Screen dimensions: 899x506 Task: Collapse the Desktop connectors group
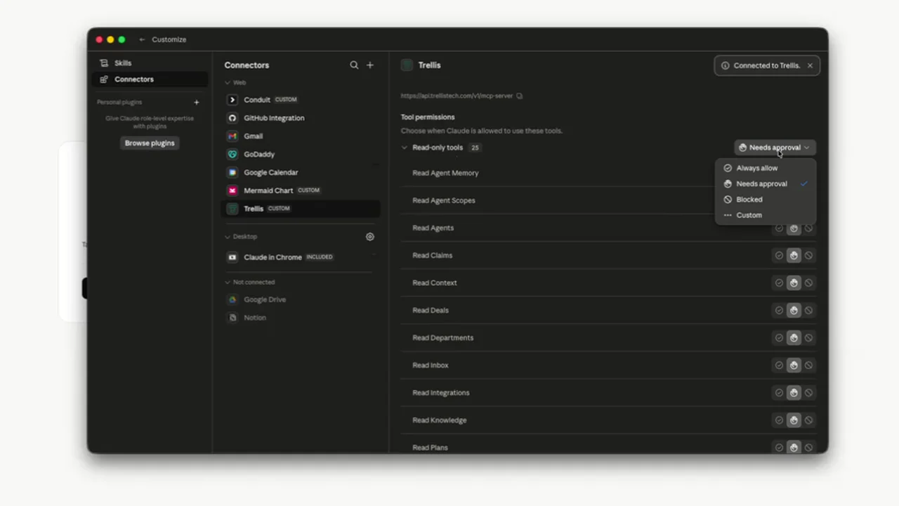(228, 237)
